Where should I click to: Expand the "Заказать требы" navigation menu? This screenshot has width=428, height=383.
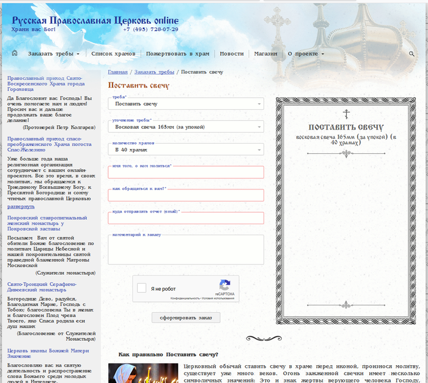tap(54, 54)
